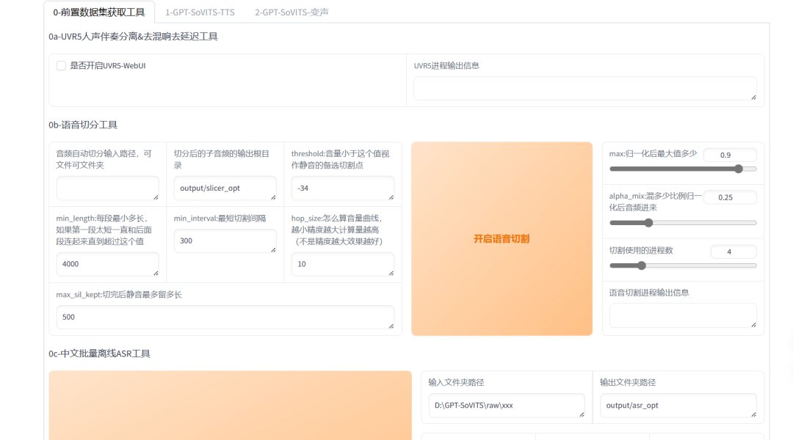Click the heading "0b-语音切分工具"
This screenshot has height=440, width=793.
pyautogui.click(x=83, y=125)
